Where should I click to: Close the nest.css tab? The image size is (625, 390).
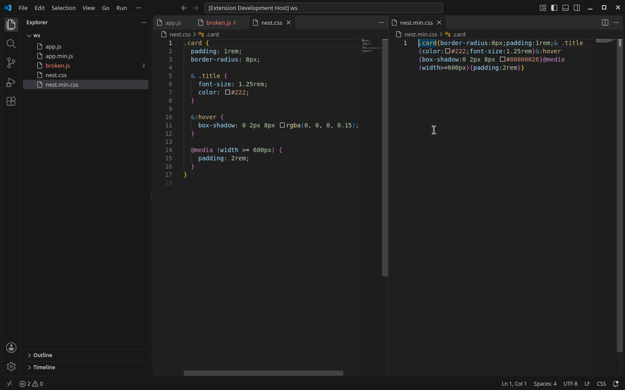(x=289, y=23)
